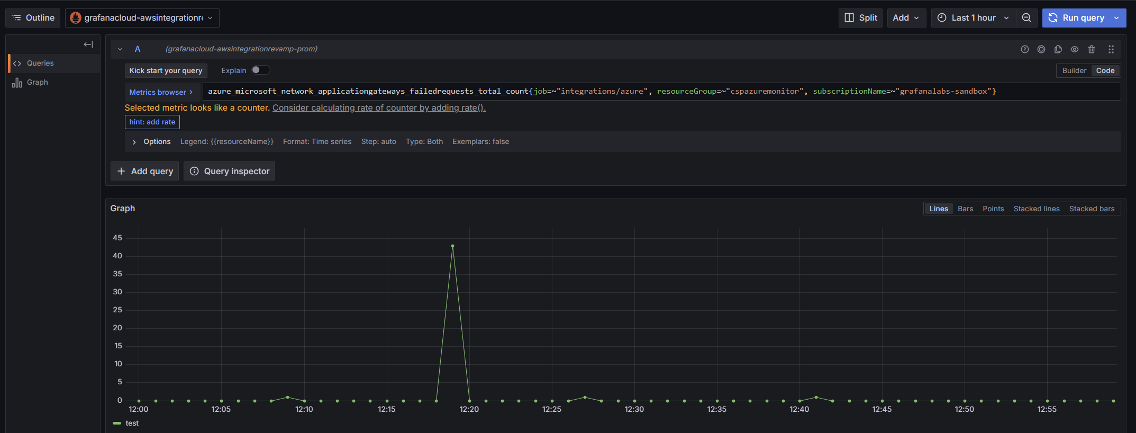1136x433 pixels.
Task: Click the query drag handle icon
Action: 1111,49
